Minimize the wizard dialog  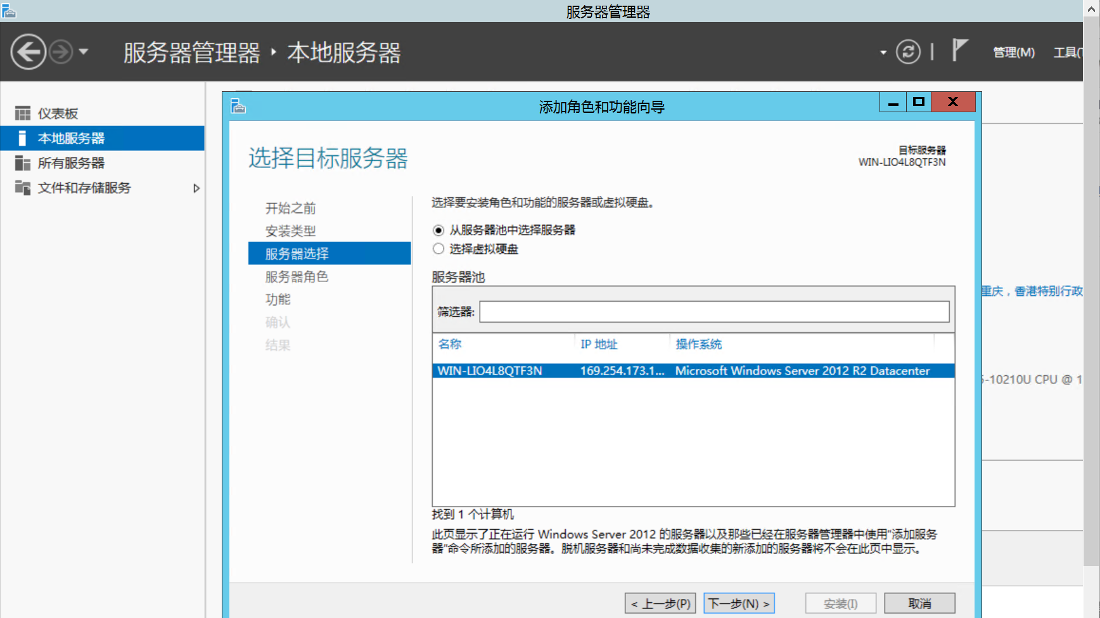pyautogui.click(x=893, y=102)
